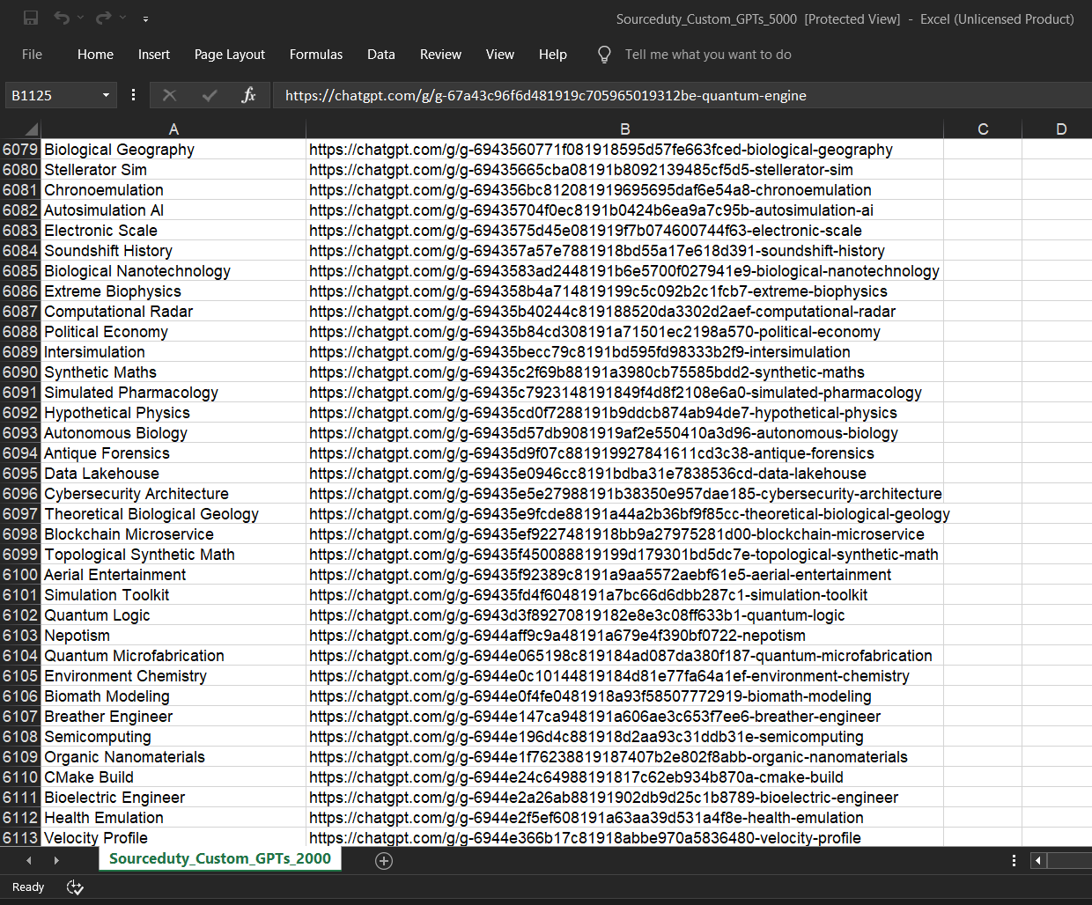This screenshot has height=905, width=1092.
Task: Click the accessibility checker icon in status bar
Action: (75, 887)
